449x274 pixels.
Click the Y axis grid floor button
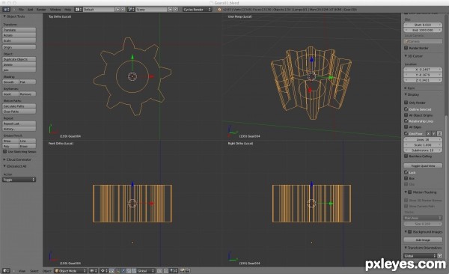point(434,133)
